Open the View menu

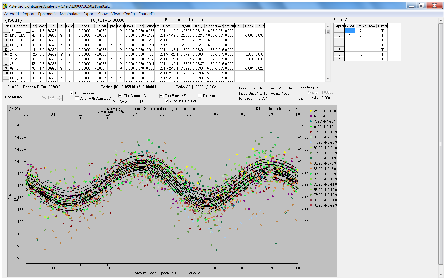coord(115,14)
